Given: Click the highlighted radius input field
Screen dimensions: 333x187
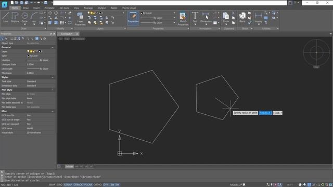Looking at the screenshot, I should pos(265,113).
